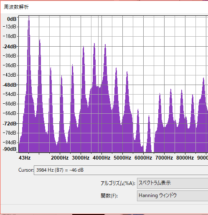This screenshot has height=215, width=208.
Task: Click the -24dB axis label
Action: 10,47
